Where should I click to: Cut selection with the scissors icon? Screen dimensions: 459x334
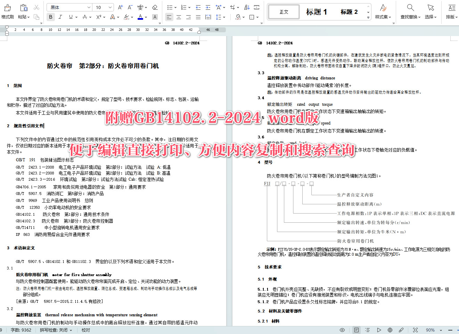tap(36, 7)
